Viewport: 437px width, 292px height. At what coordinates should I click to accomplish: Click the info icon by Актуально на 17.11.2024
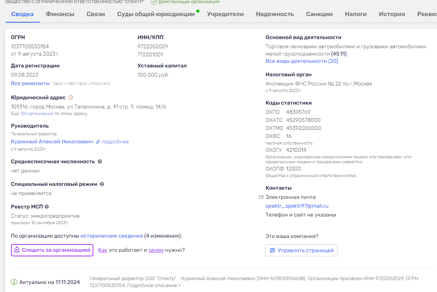[14, 282]
